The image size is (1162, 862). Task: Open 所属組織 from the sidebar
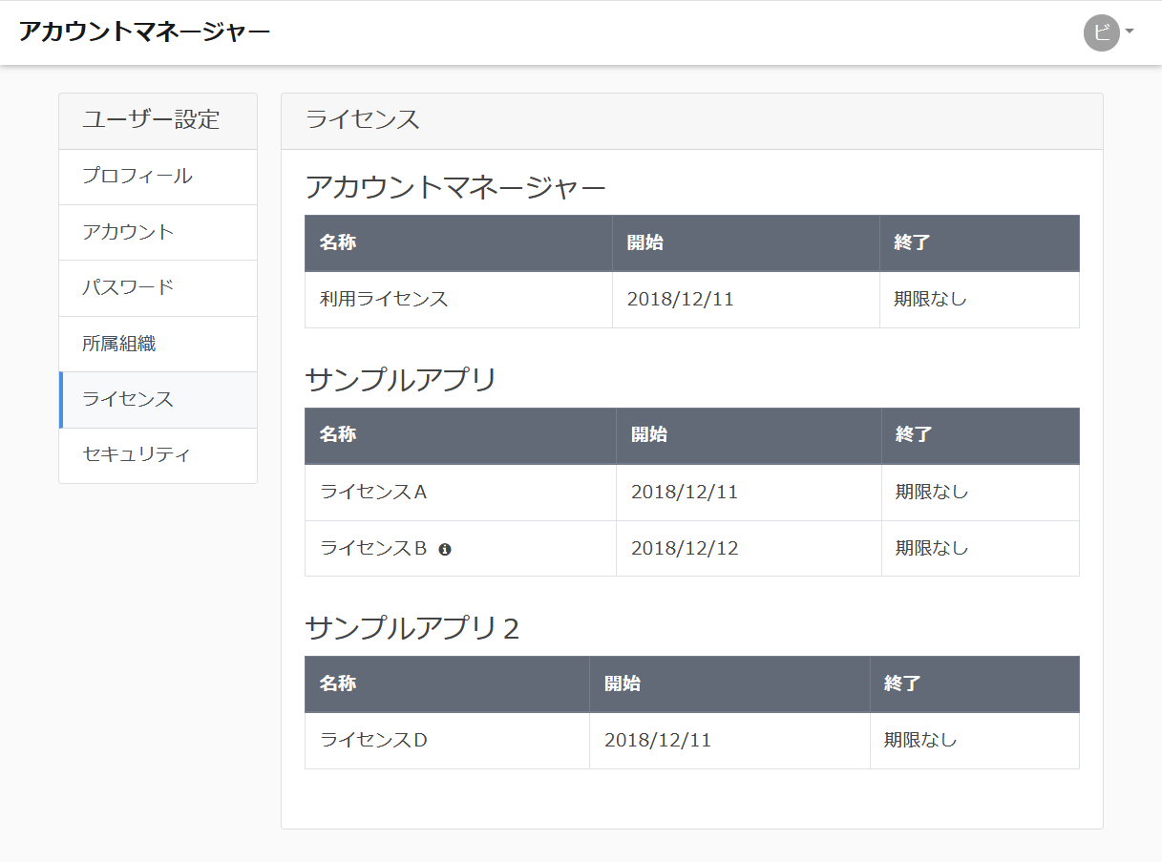[x=119, y=344]
